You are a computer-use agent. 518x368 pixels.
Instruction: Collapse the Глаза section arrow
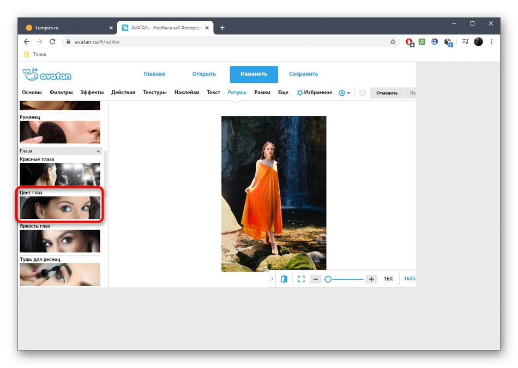(x=98, y=151)
